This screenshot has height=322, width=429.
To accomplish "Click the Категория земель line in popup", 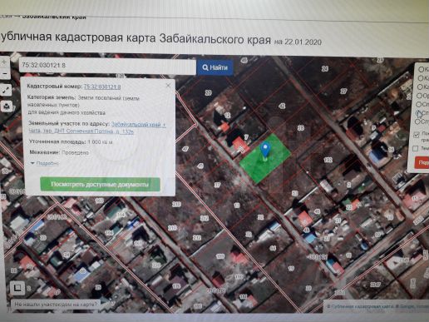I will [83, 105].
